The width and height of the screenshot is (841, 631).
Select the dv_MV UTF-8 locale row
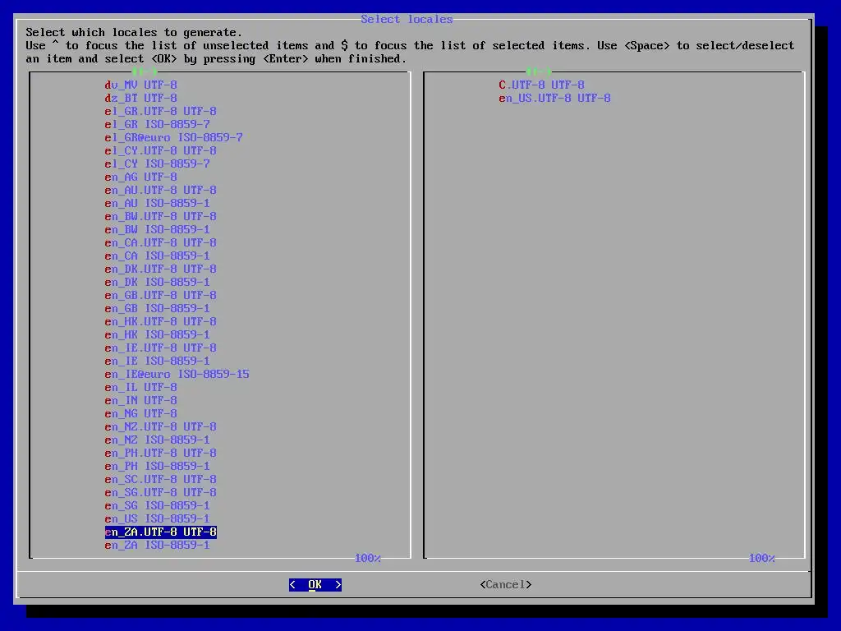coord(141,85)
